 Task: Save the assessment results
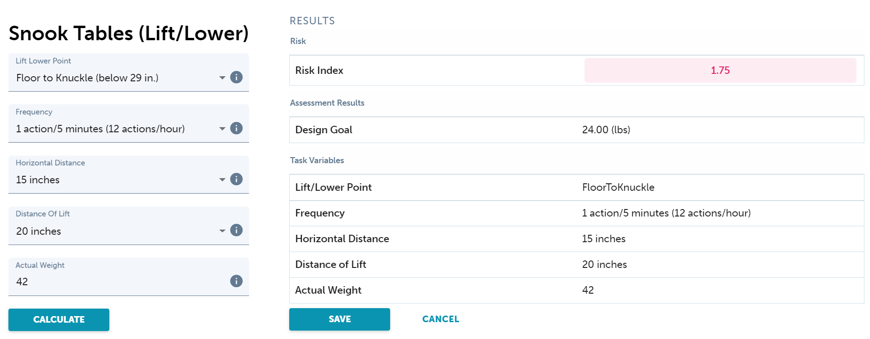tap(339, 319)
